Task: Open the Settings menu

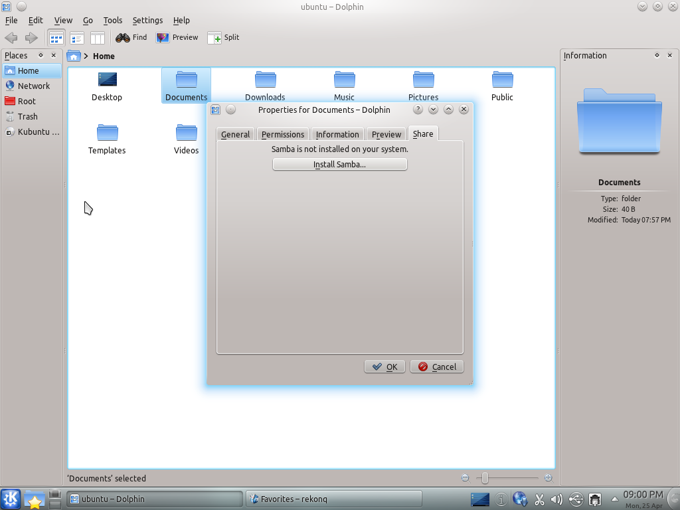Action: tap(147, 21)
